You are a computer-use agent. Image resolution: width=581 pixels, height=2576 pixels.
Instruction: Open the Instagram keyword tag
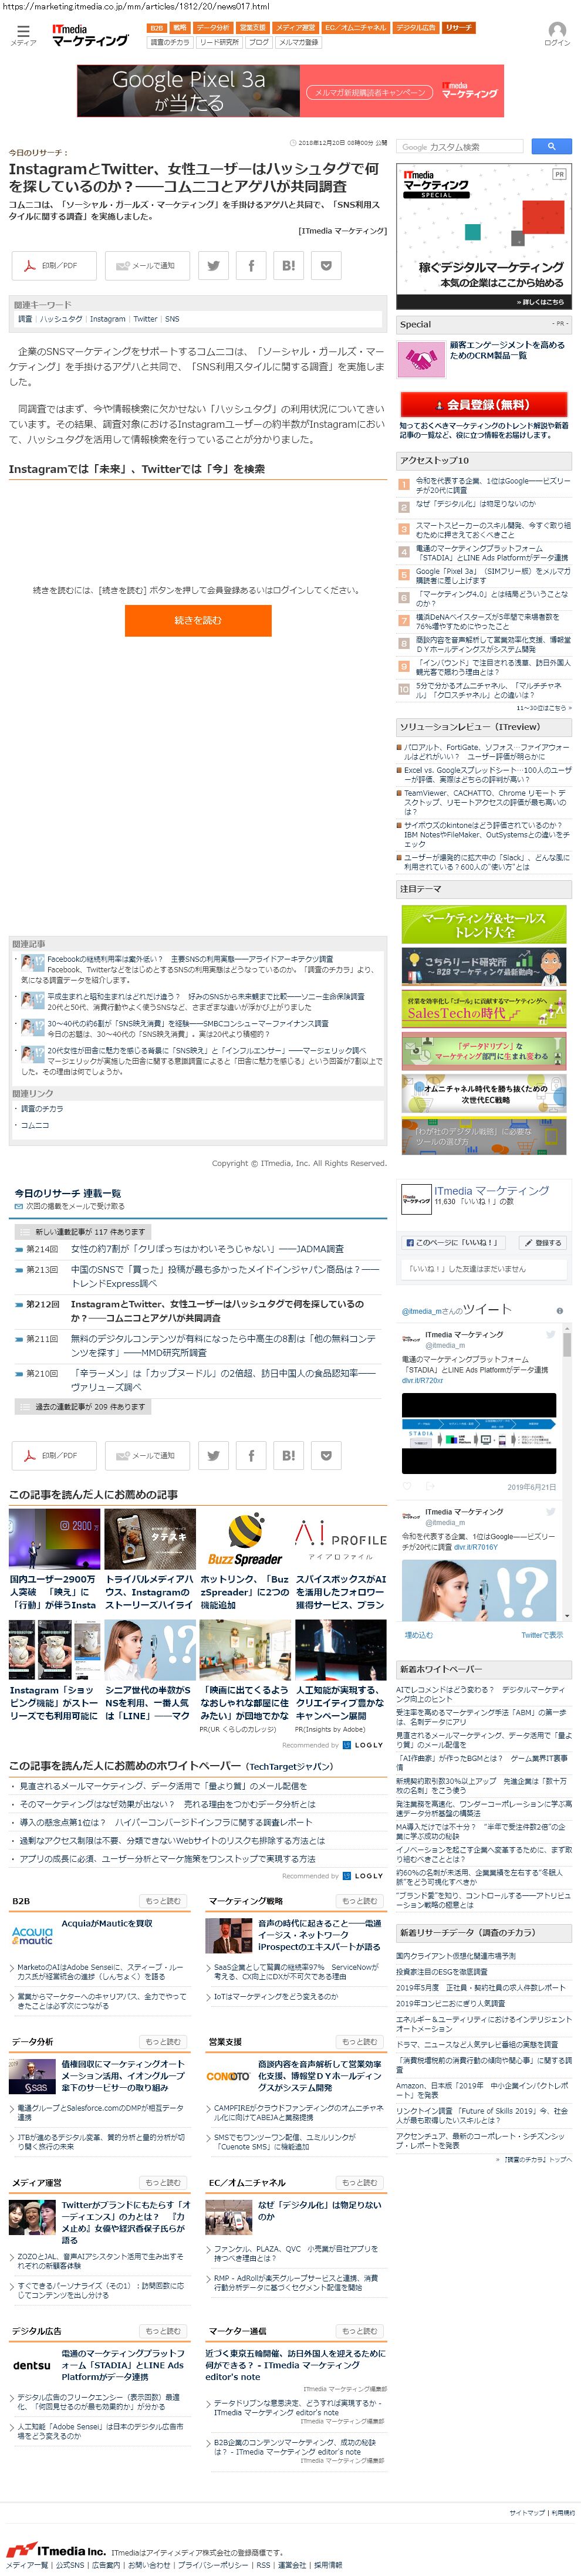pos(107,319)
